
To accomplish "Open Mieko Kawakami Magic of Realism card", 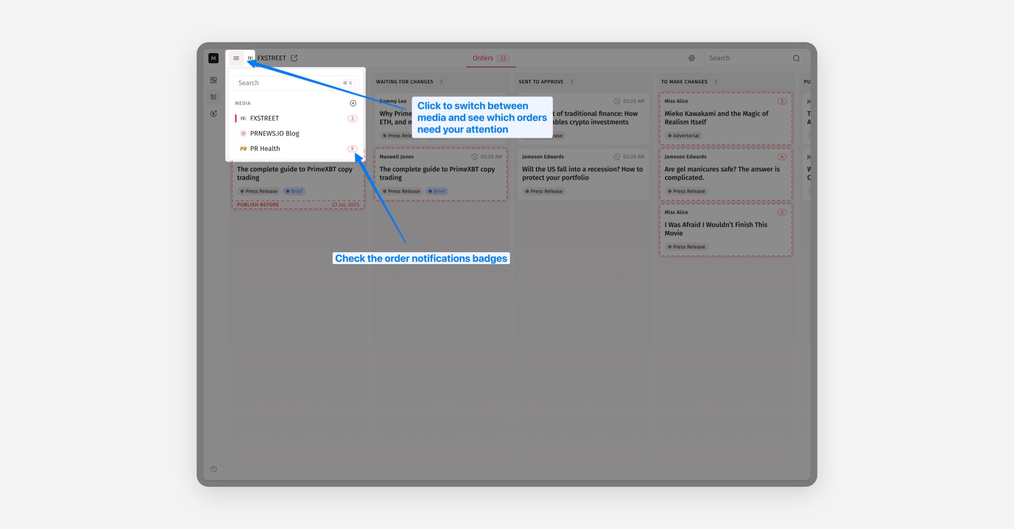I will click(x=716, y=118).
